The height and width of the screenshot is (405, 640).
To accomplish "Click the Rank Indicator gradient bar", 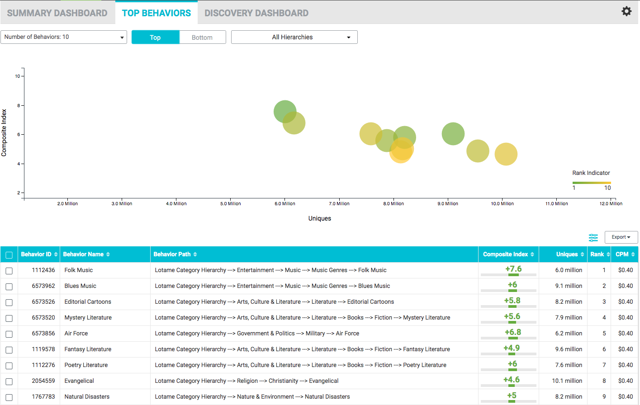I will 591,183.
